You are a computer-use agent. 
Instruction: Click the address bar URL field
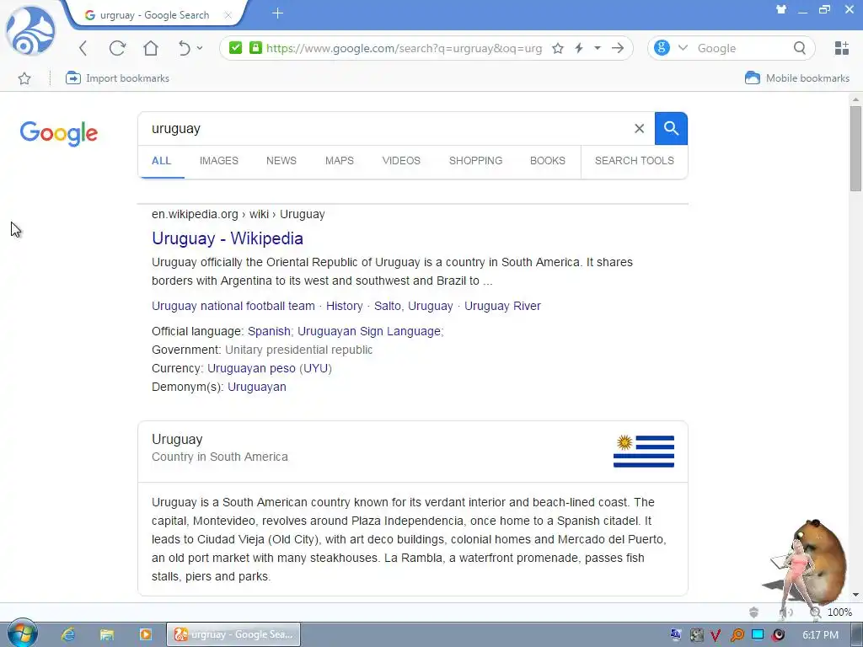[x=404, y=48]
